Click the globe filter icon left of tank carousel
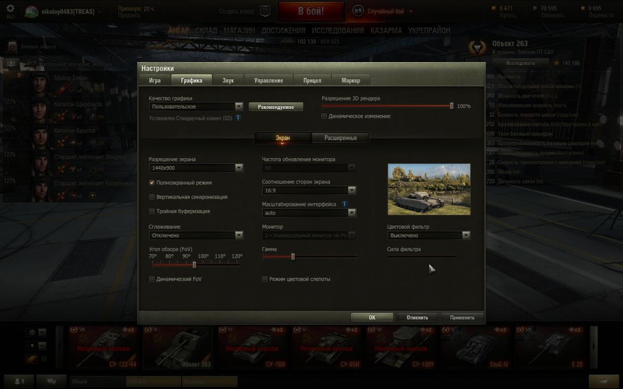The height and width of the screenshot is (389, 623). click(x=32, y=332)
